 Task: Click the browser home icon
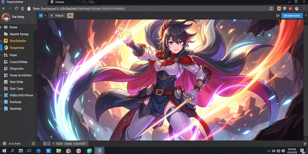[x=22, y=8]
